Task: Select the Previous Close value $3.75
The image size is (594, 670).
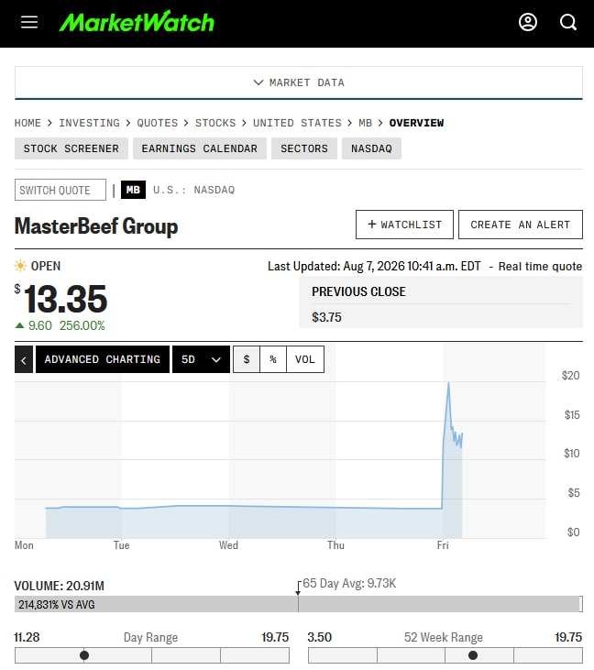Action: coord(326,317)
